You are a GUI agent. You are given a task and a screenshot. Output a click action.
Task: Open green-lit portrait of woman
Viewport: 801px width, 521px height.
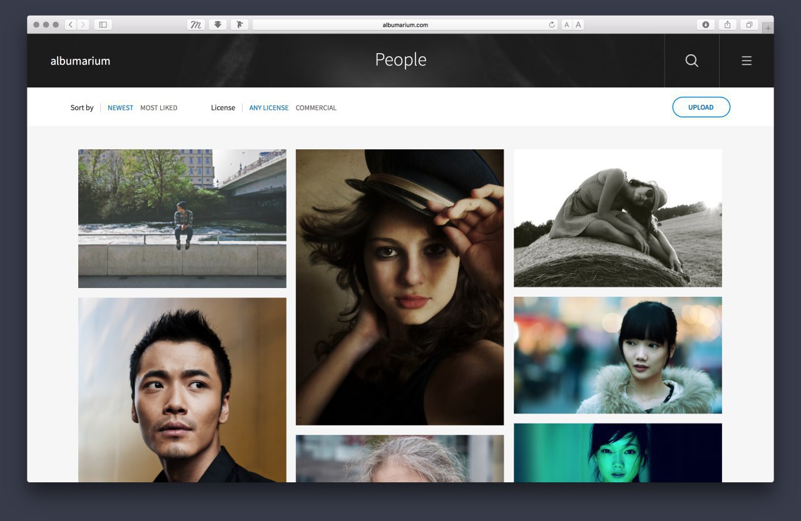[x=618, y=453]
